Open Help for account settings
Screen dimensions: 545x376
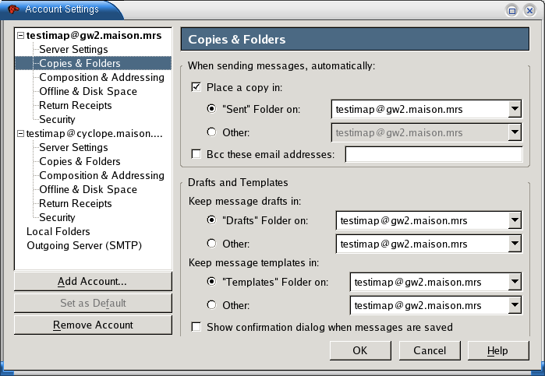point(497,350)
